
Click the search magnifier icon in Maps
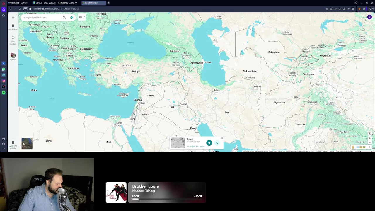[64, 18]
